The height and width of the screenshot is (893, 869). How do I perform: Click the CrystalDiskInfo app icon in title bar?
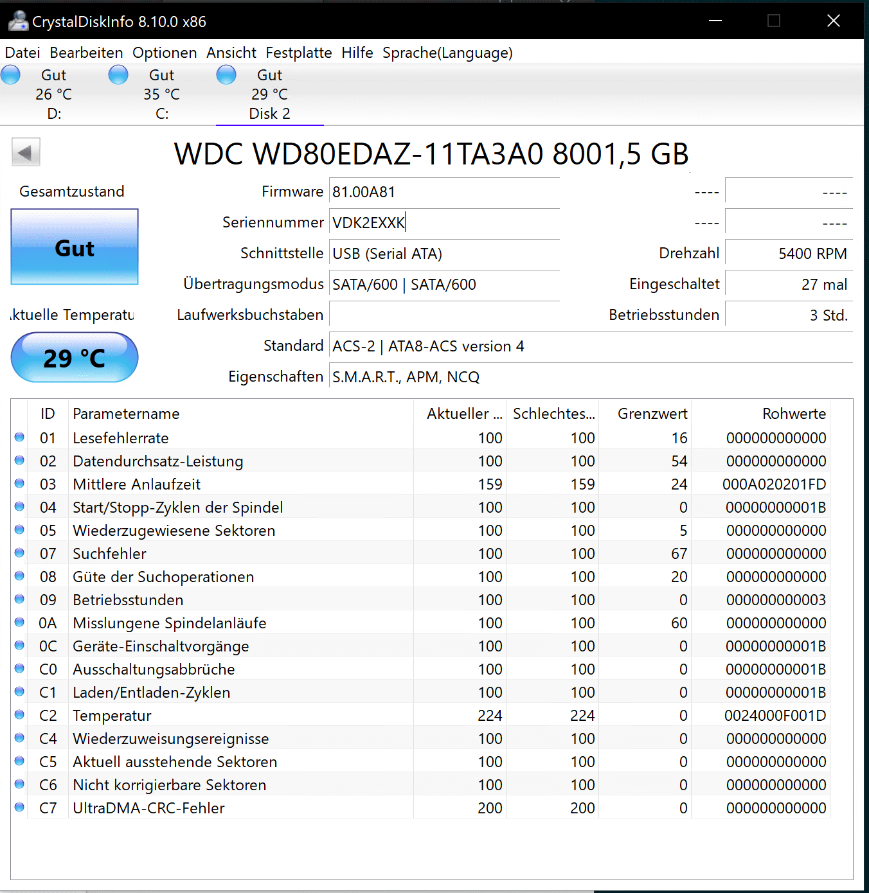click(18, 21)
